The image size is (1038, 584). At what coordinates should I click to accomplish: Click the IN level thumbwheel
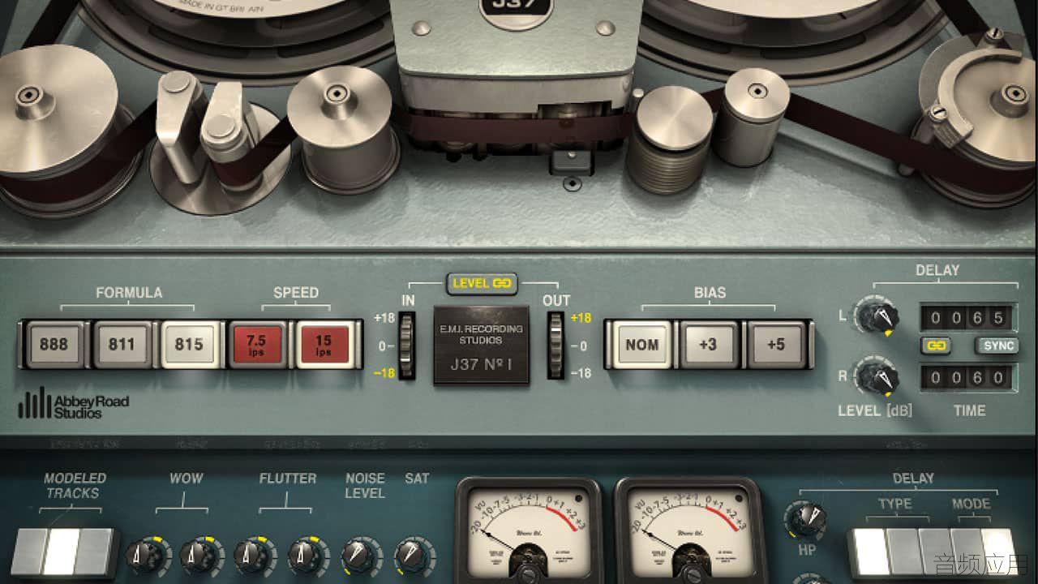pyautogui.click(x=406, y=346)
